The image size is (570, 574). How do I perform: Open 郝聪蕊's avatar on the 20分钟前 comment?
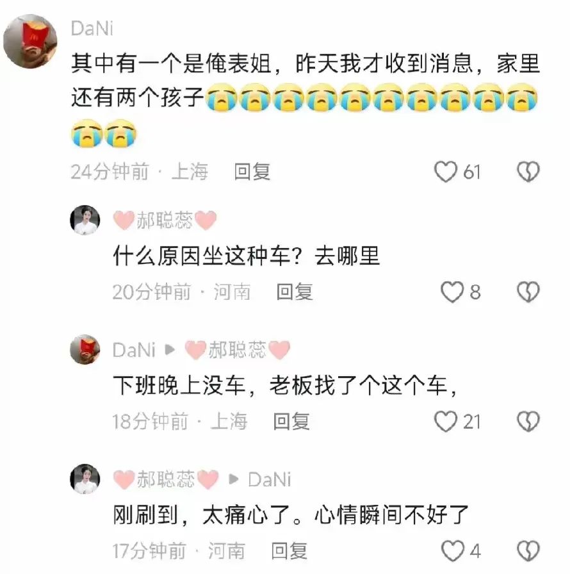click(x=85, y=220)
